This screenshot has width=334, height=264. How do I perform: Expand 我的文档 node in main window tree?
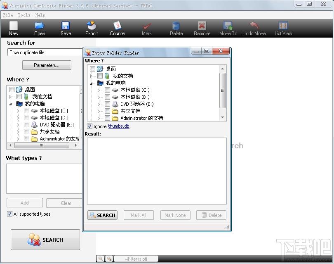coord(10,97)
